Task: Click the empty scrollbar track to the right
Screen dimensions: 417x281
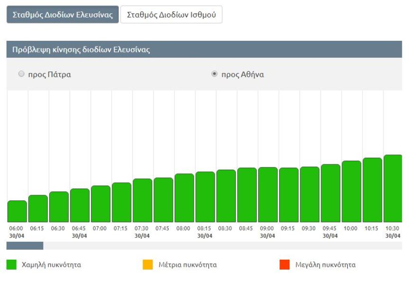Action: click(x=223, y=245)
